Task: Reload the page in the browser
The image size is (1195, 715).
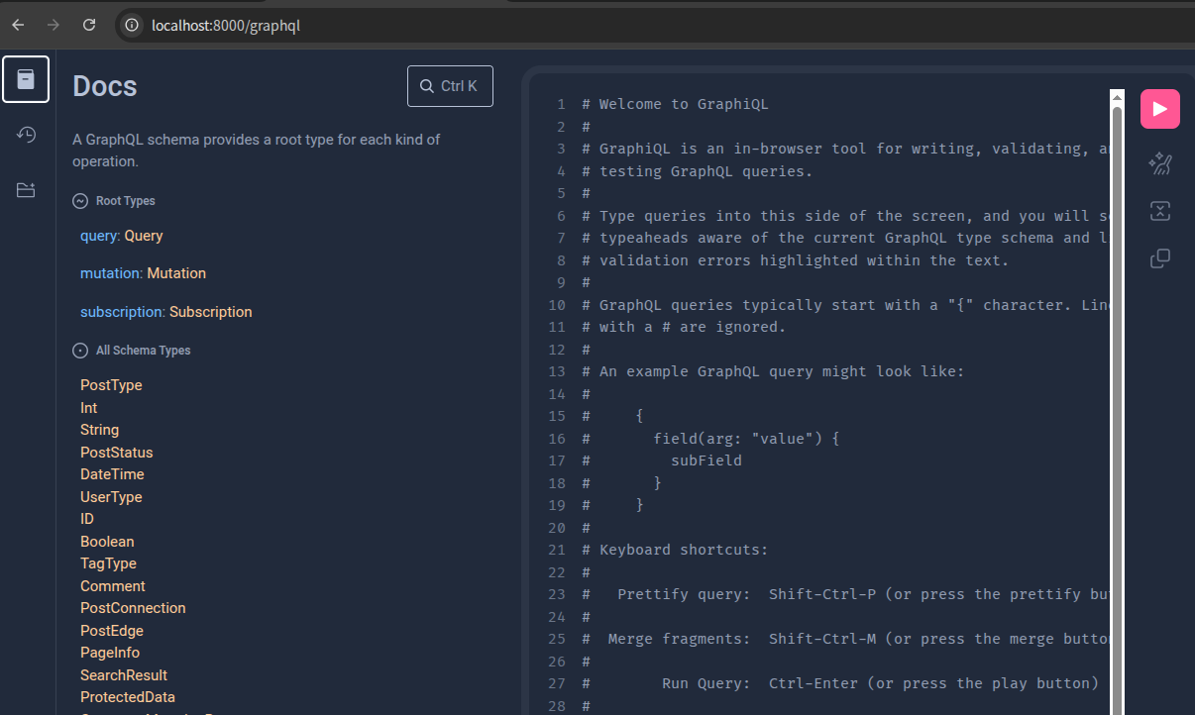Action: [x=89, y=25]
